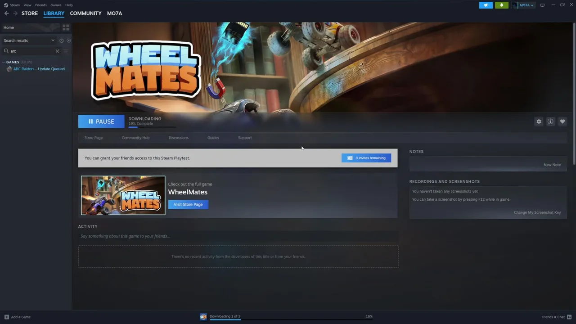576x324 pixels.
Task: Open the View menu
Action: click(x=27, y=5)
